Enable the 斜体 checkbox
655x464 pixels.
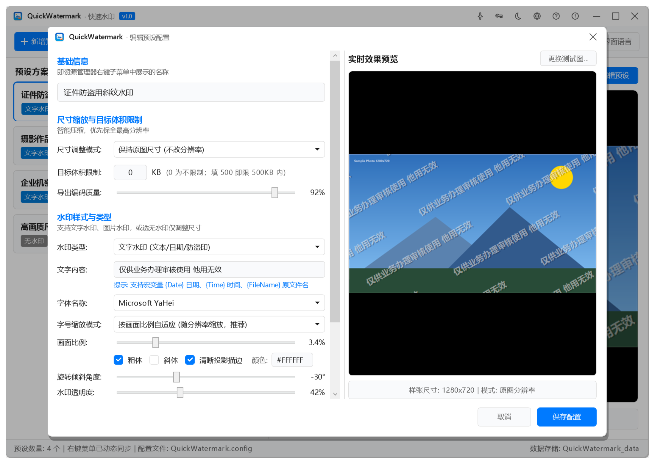click(154, 360)
